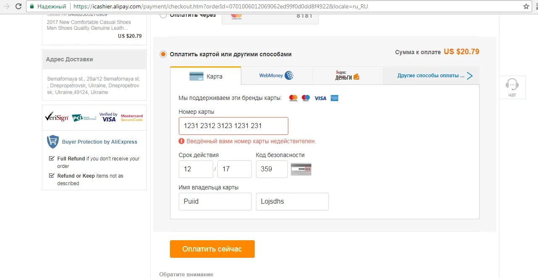Click the American Express brand logo
The height and width of the screenshot is (278, 538).
tap(334, 98)
